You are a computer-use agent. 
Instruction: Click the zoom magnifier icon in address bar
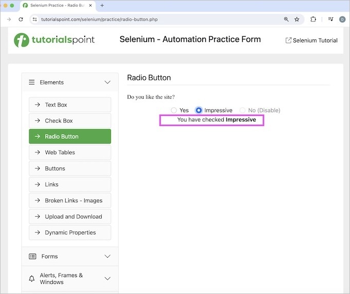point(286,19)
